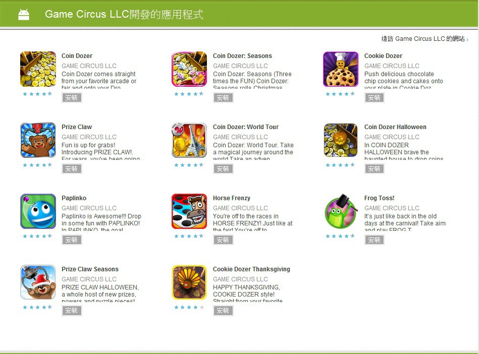
Task: Open the Paplinko title link
Action: point(74,198)
